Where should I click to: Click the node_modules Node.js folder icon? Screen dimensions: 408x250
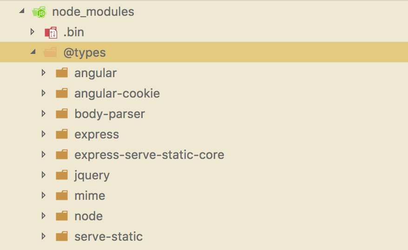(x=39, y=12)
